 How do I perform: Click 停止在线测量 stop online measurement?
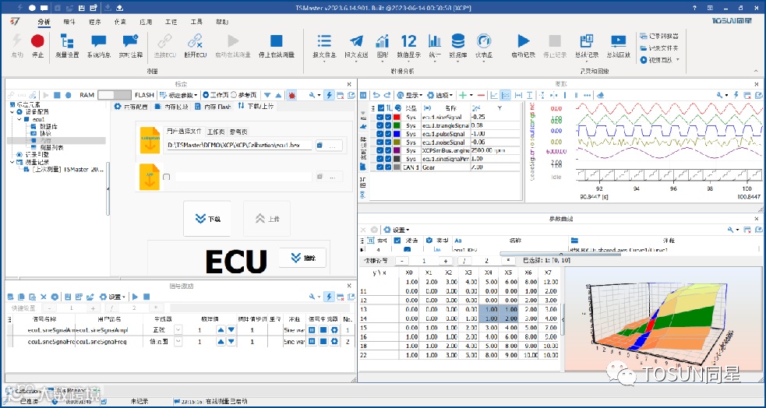click(x=277, y=46)
